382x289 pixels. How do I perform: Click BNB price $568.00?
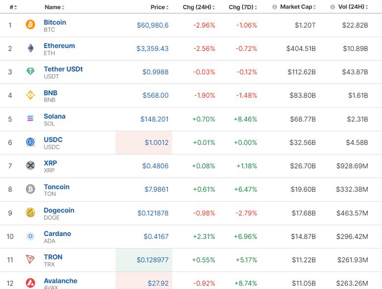[x=155, y=96]
